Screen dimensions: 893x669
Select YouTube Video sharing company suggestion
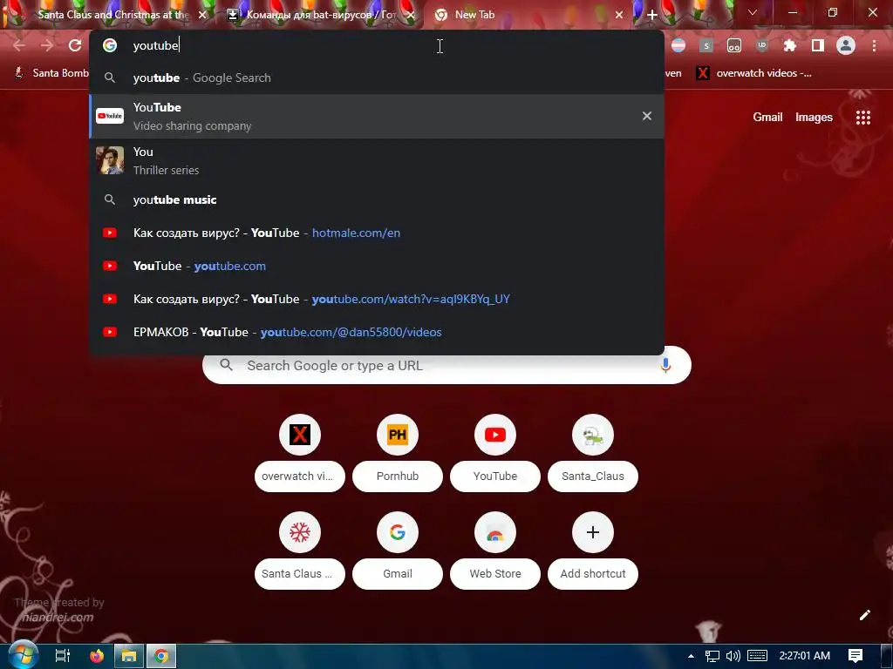pos(377,116)
